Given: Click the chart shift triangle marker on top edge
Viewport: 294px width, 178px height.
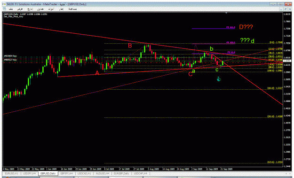Looking at the screenshot, I should point(226,13).
